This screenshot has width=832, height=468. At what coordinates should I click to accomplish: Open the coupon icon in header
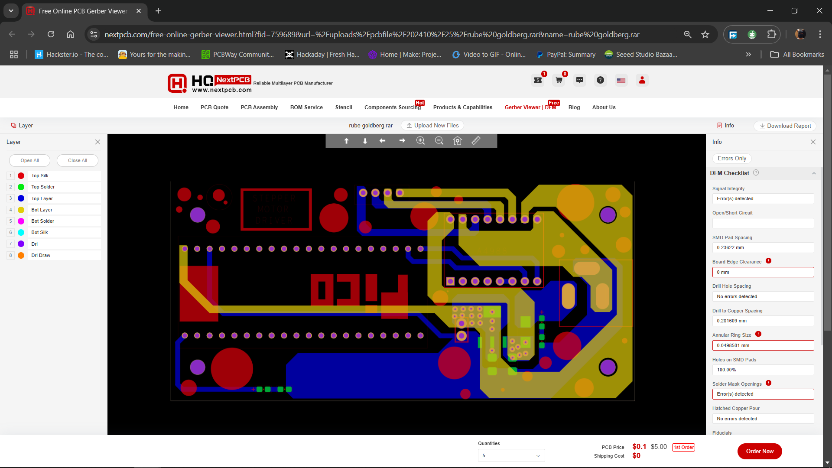coord(538,80)
